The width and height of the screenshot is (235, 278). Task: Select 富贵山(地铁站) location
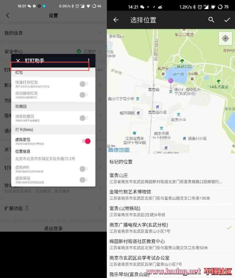point(171,211)
